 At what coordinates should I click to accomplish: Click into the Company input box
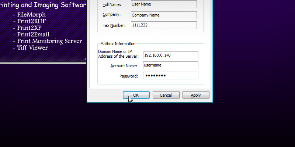164,15
